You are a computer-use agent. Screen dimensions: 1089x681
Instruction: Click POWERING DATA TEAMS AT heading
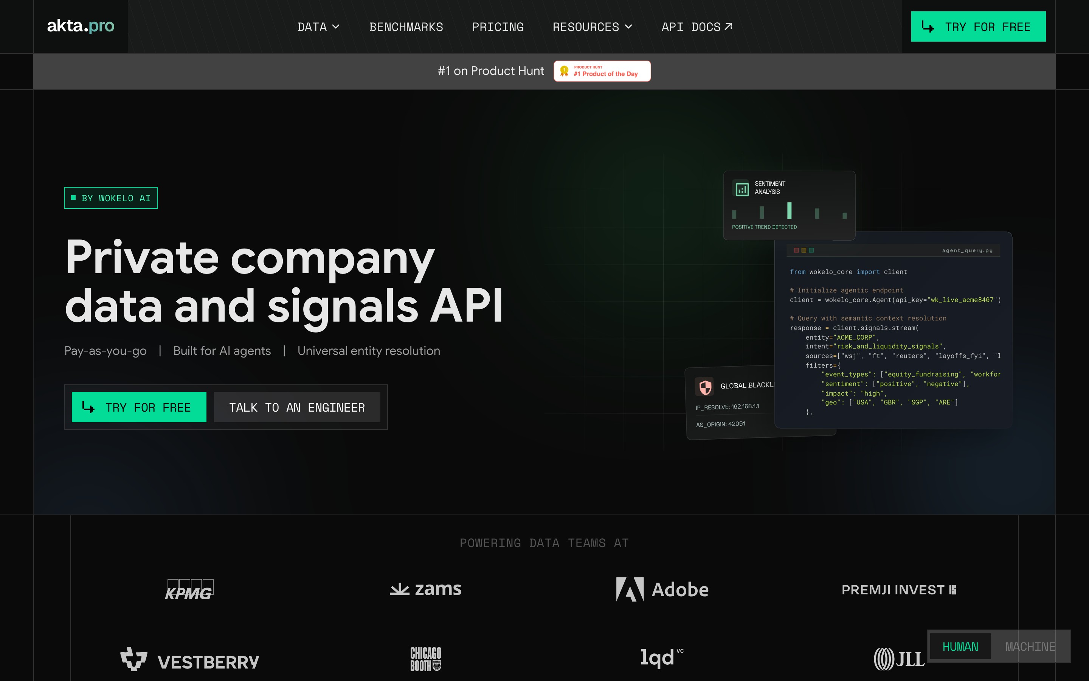click(544, 543)
